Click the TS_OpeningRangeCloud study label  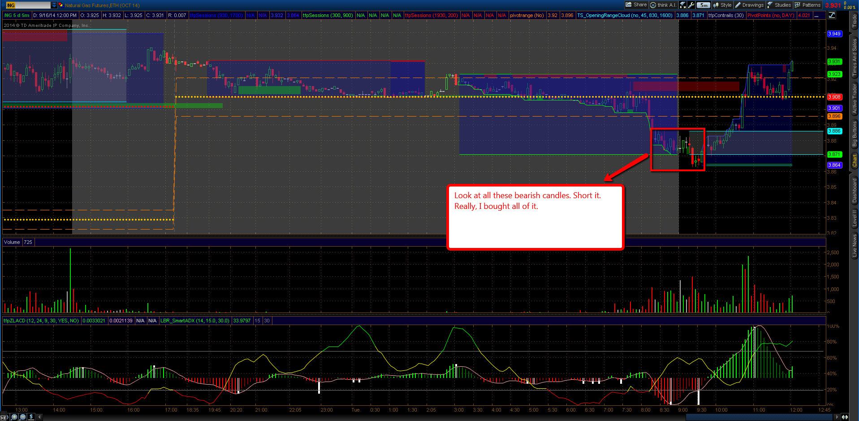625,15
